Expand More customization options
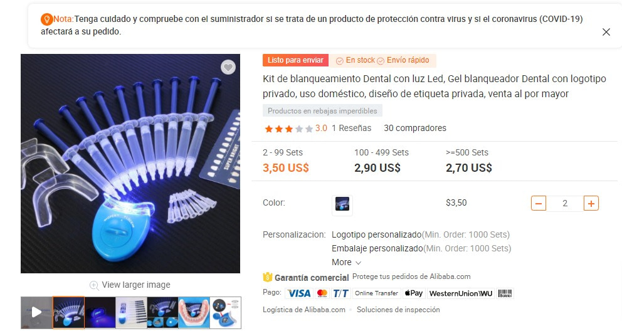 346,263
